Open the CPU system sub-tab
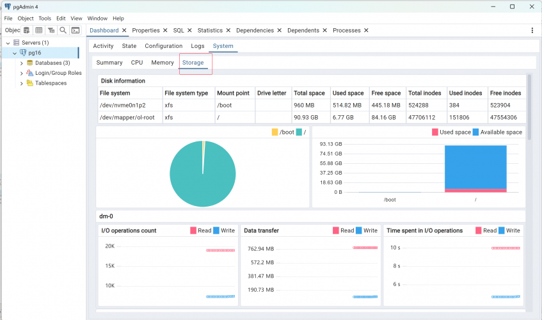The height and width of the screenshot is (320, 542). coord(137,63)
